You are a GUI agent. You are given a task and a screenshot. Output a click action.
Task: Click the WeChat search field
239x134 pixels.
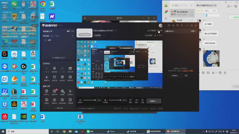[x=180, y=5]
